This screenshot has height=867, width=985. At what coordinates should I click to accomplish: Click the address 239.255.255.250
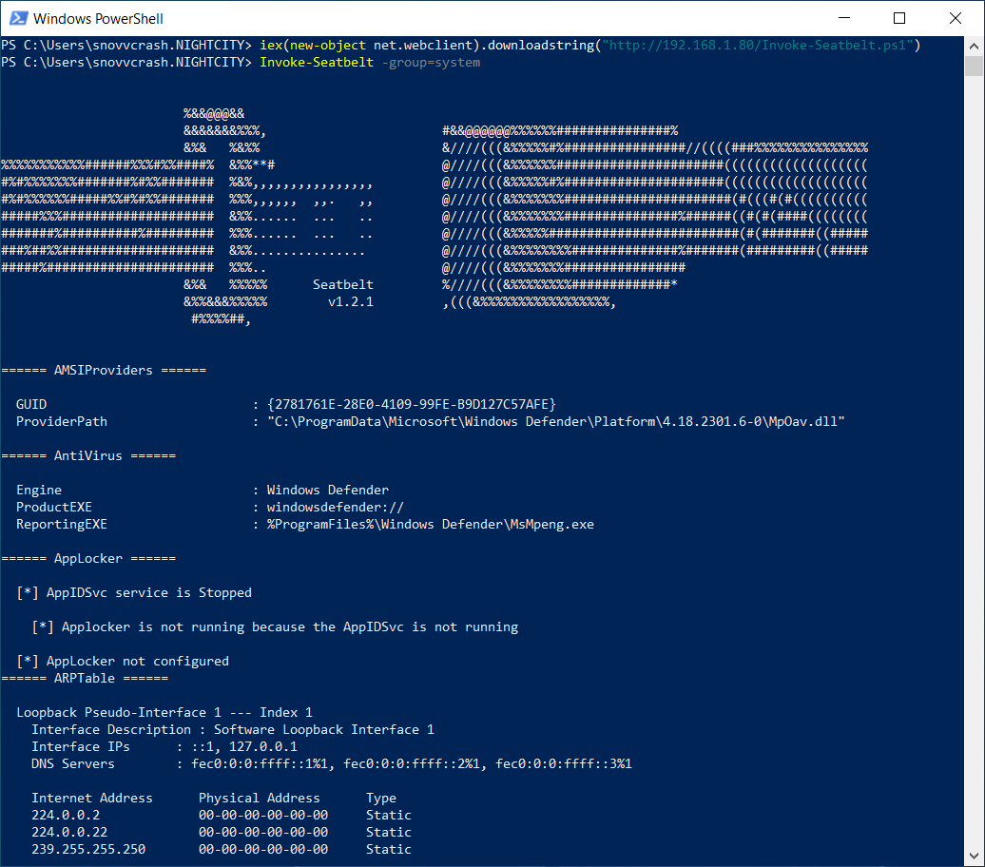(88, 849)
